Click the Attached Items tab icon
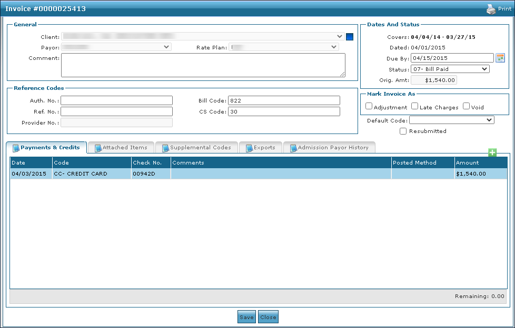Image resolution: width=515 pixels, height=328 pixels. pyautogui.click(x=98, y=148)
